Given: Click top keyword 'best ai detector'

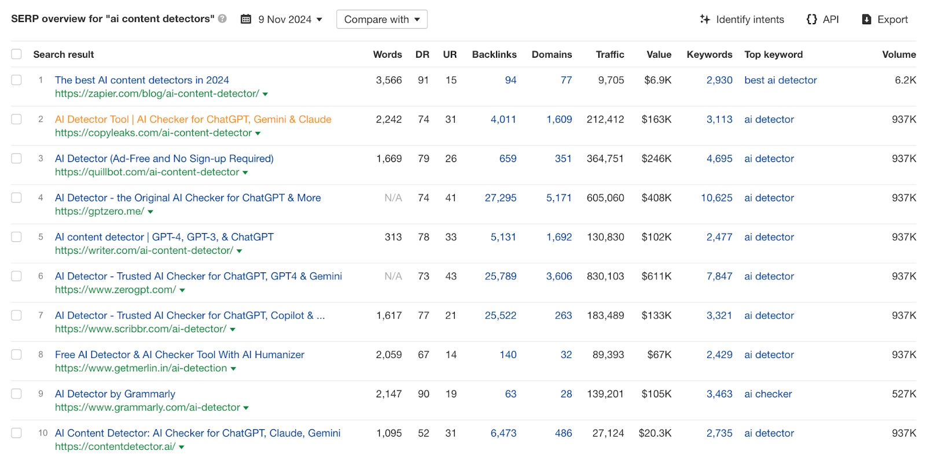Looking at the screenshot, I should 781,80.
